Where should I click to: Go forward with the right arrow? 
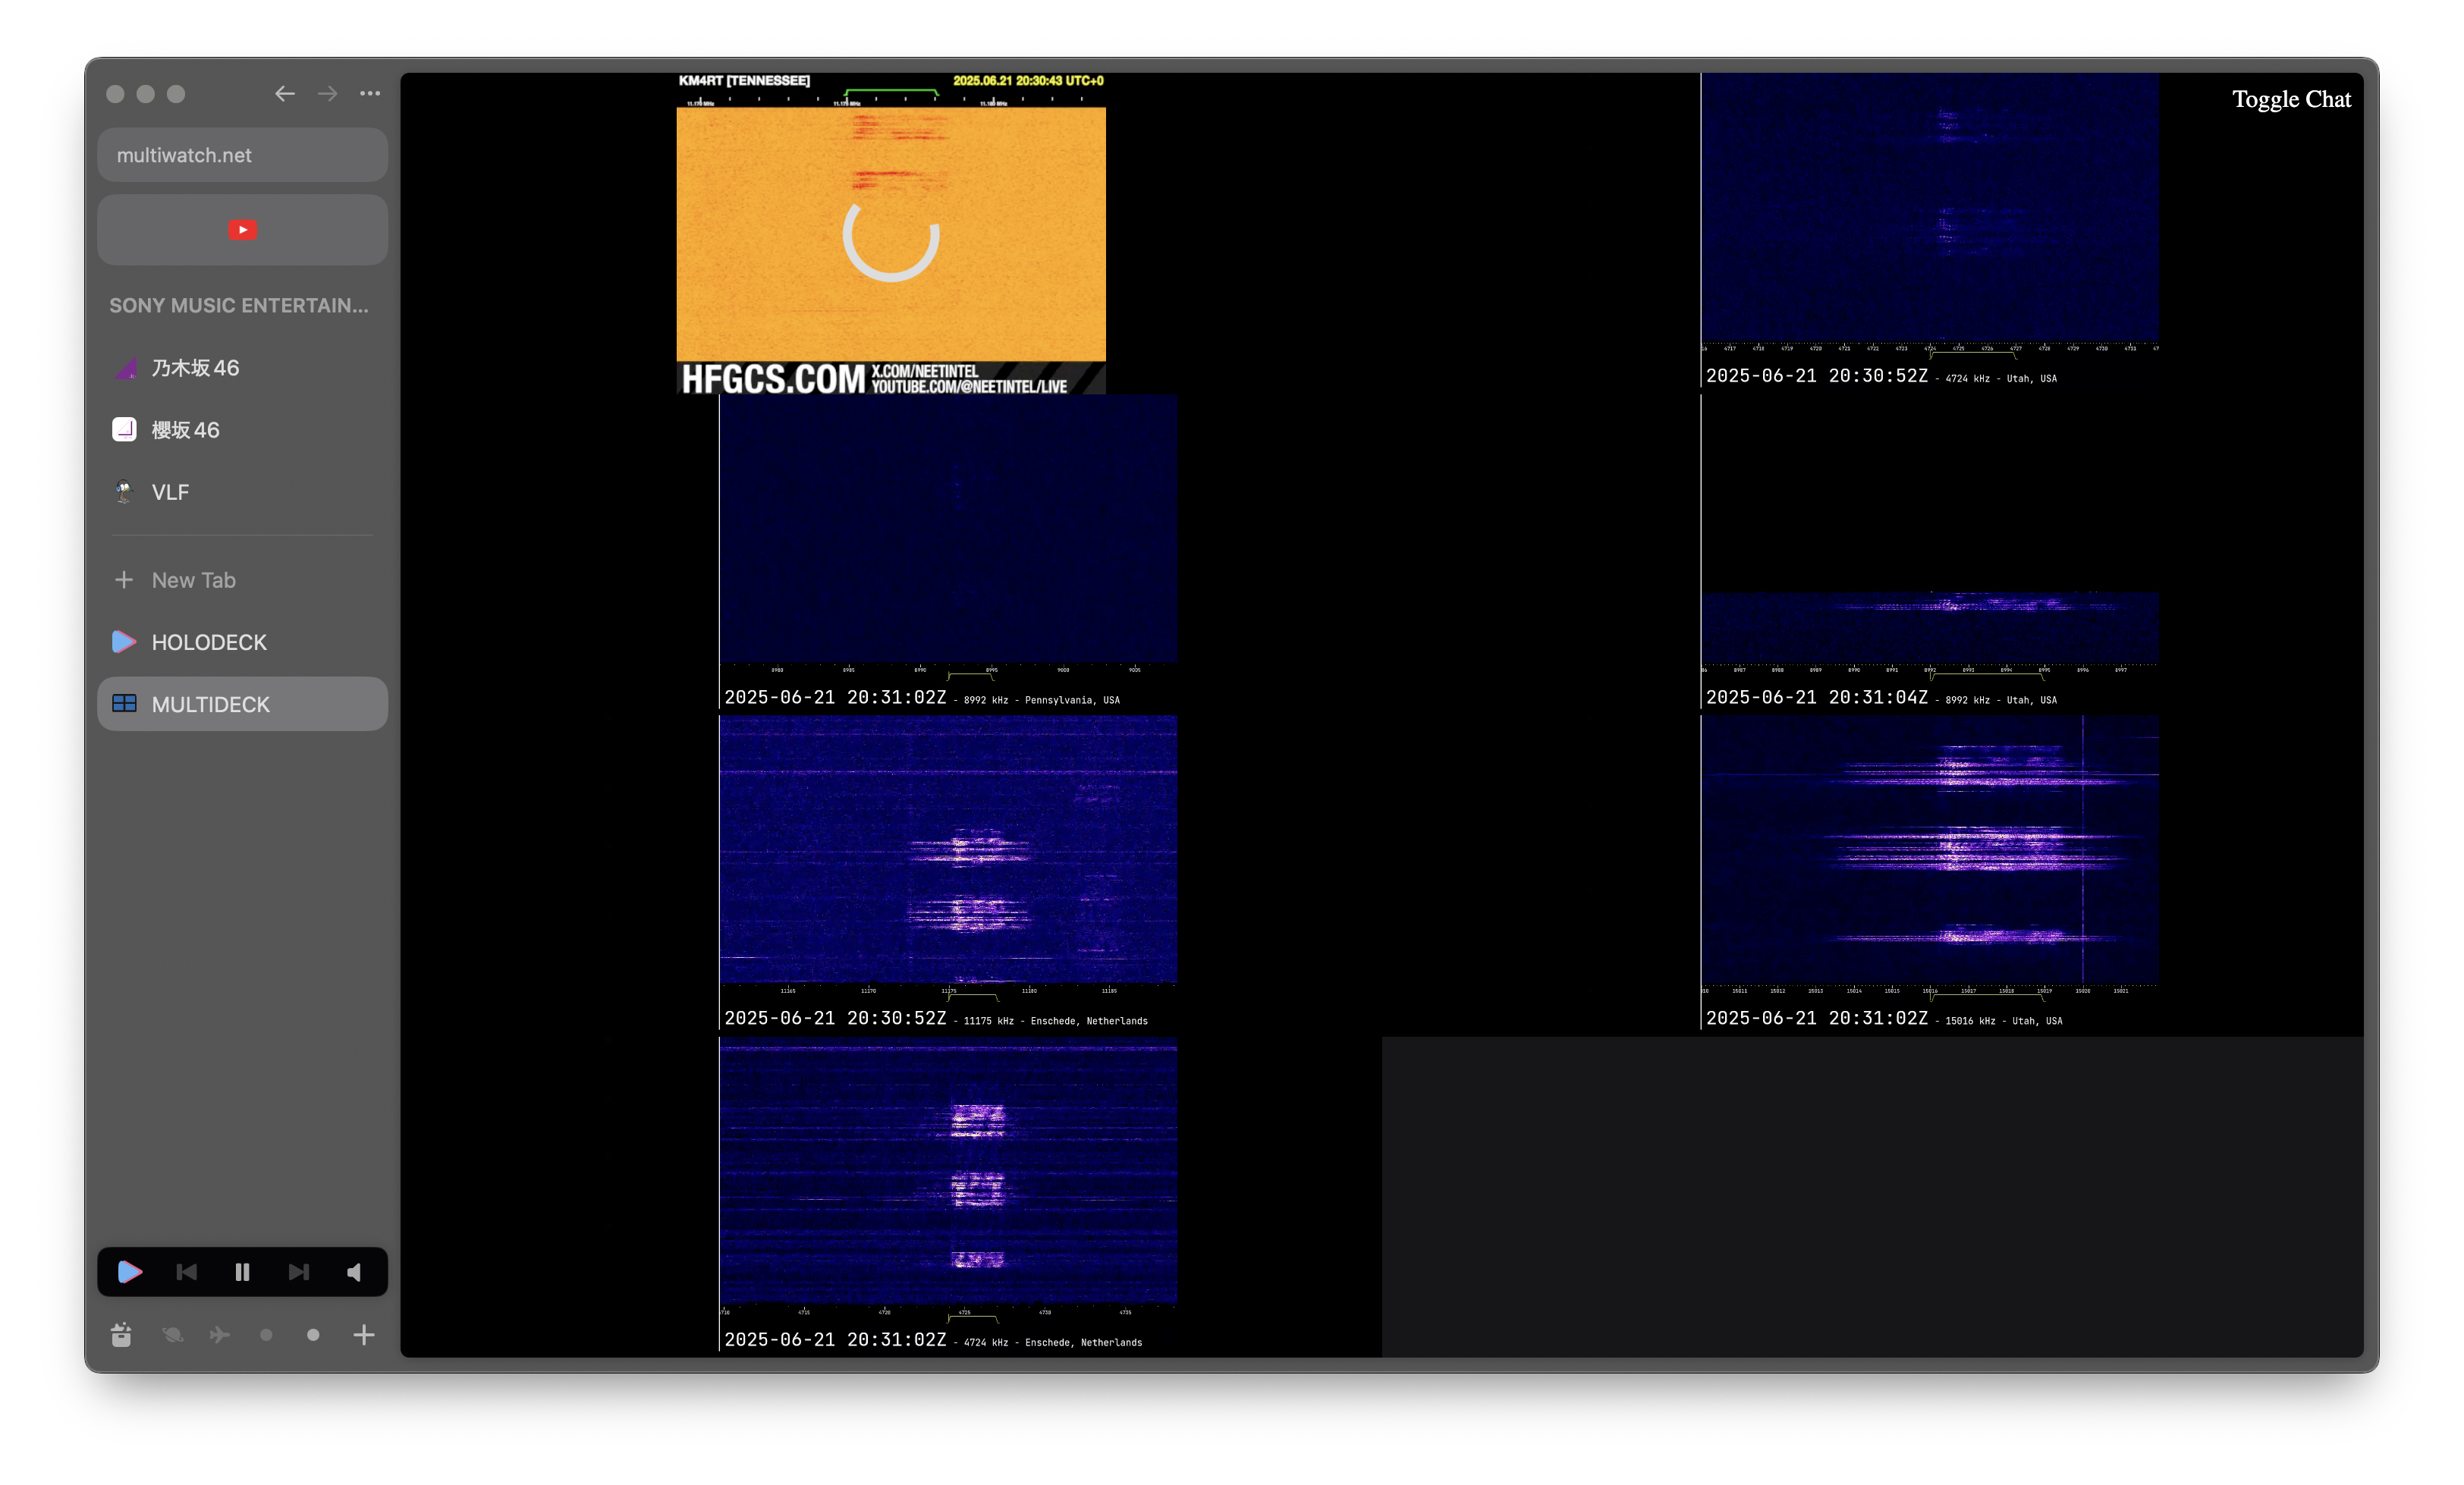point(328,94)
